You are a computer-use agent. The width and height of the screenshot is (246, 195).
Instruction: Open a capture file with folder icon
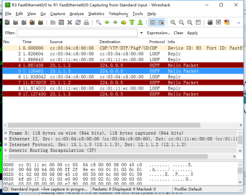53,22
